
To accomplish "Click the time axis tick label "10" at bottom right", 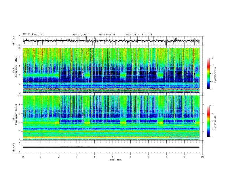I will coord(202,157).
